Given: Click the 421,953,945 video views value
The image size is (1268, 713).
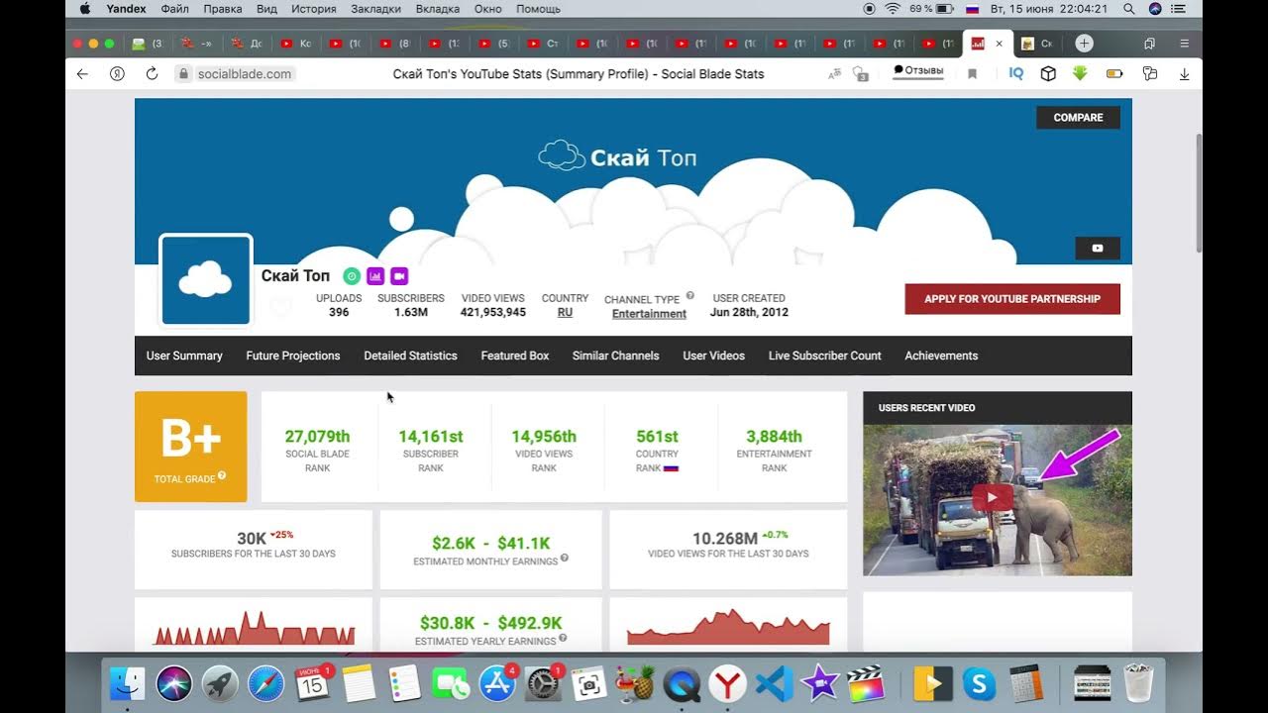Looking at the screenshot, I should pyautogui.click(x=493, y=312).
